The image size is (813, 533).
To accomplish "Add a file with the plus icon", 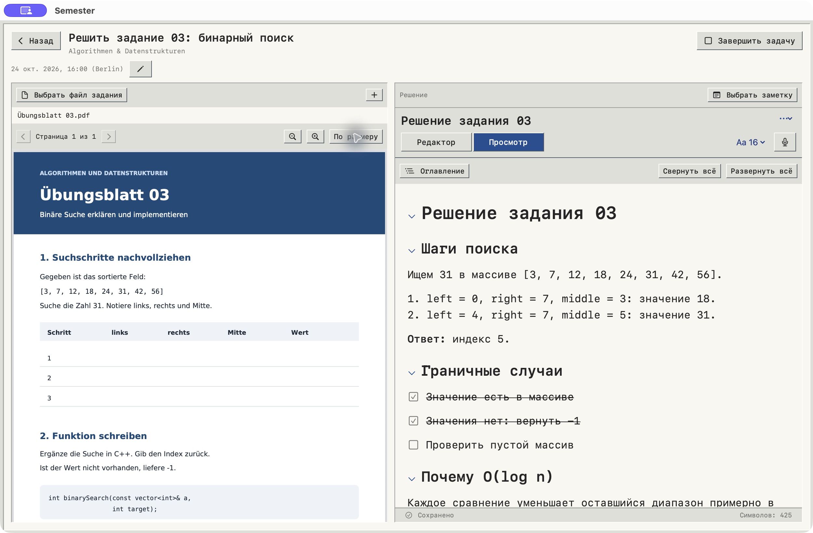I will (x=374, y=95).
